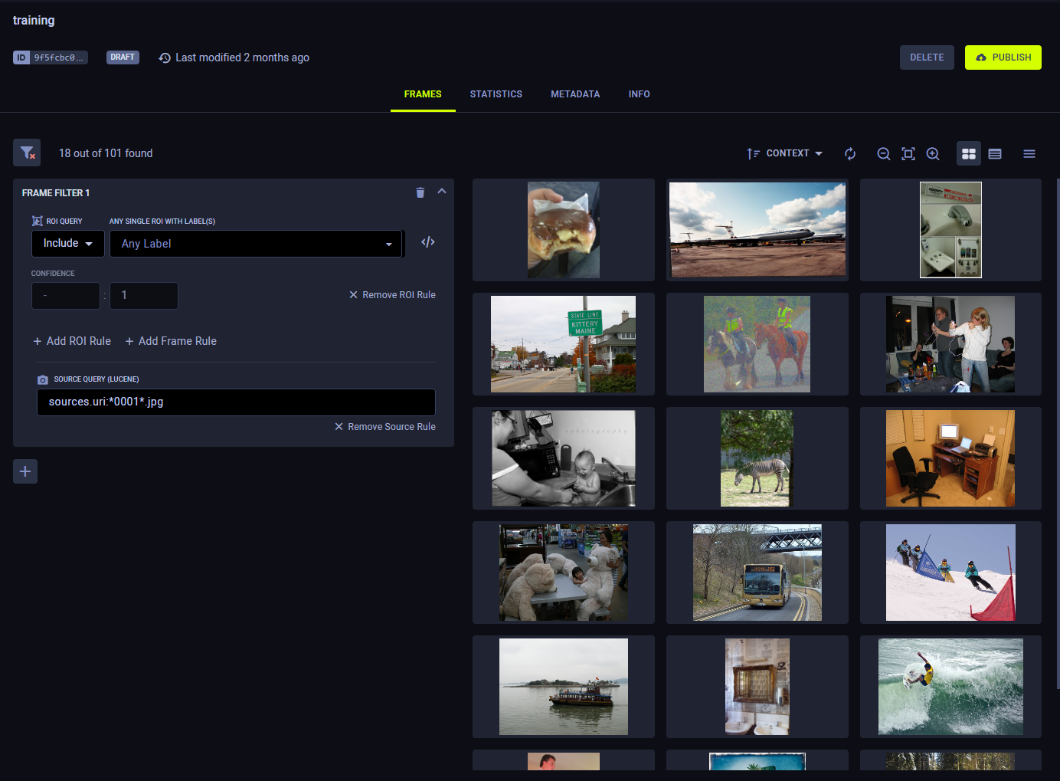This screenshot has height=781, width=1060.
Task: Open the Kittery Maine sign thumbnail
Action: [x=564, y=344]
